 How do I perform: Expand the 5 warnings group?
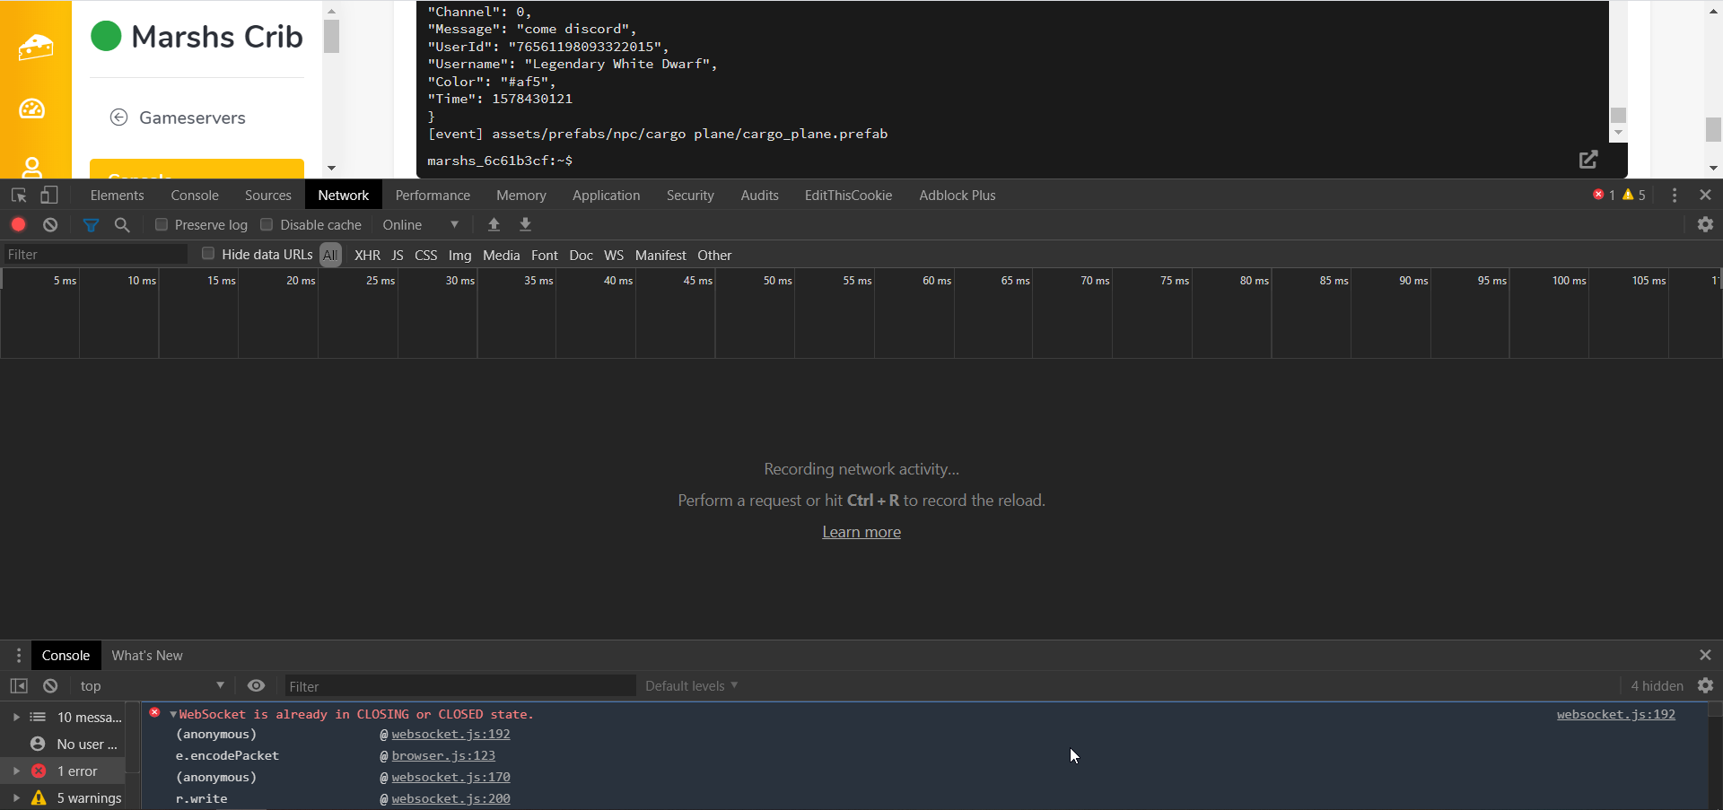[x=16, y=797]
